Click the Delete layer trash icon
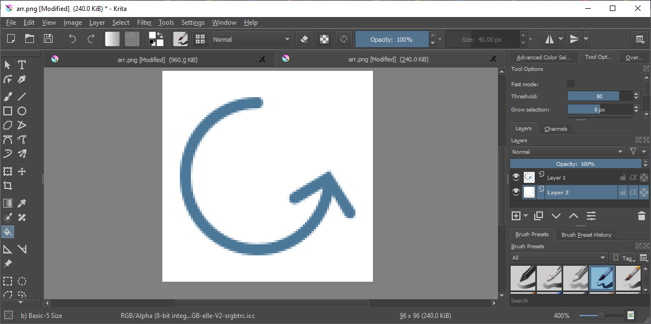 641,216
